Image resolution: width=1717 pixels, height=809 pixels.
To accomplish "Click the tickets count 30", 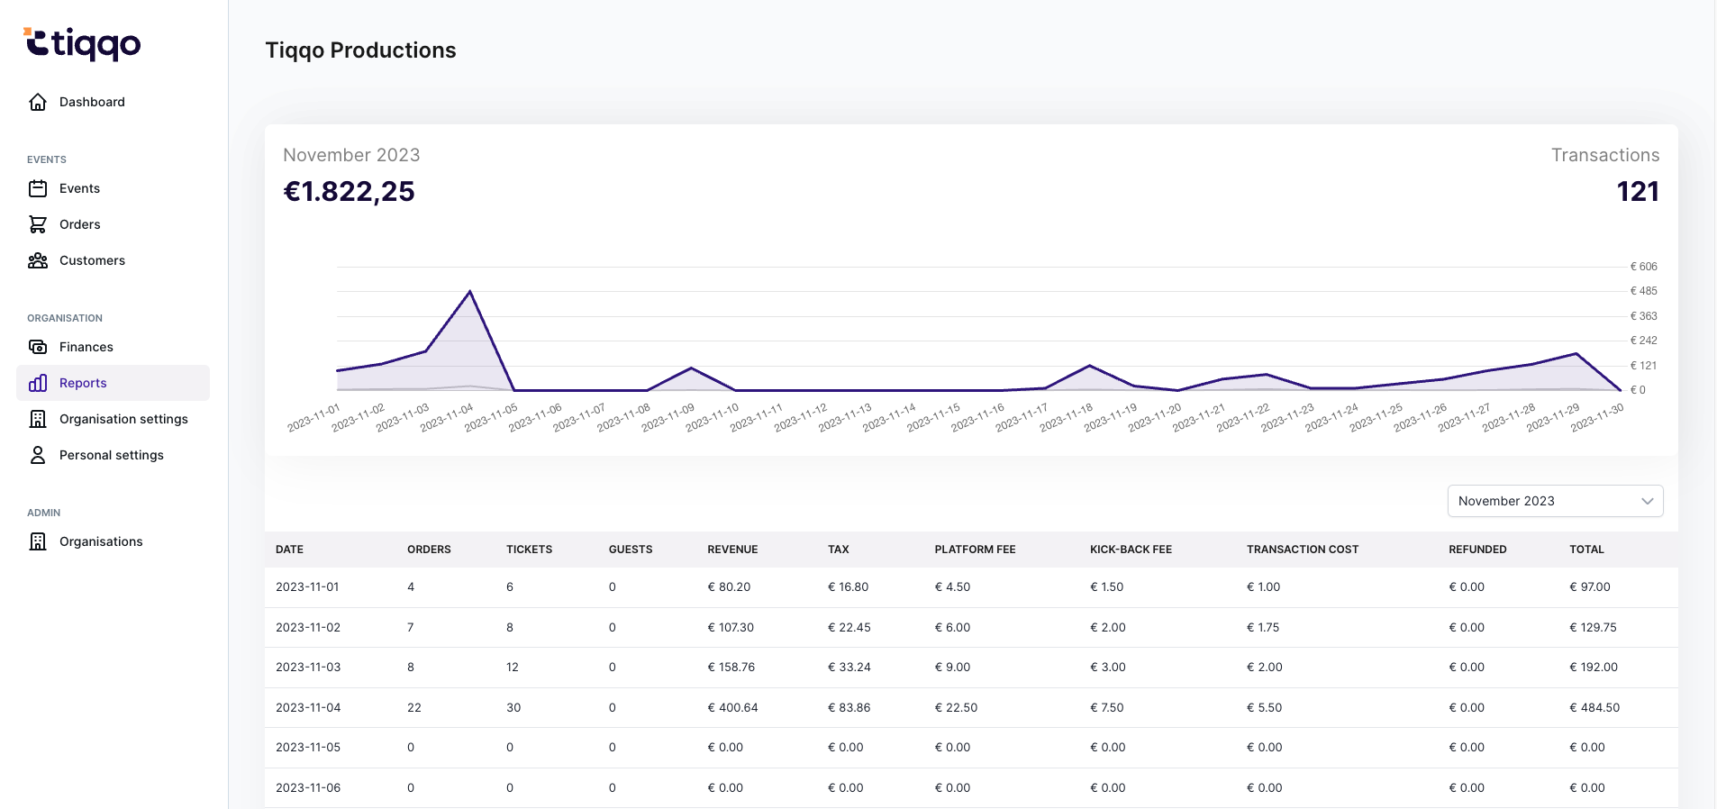I will (513, 707).
